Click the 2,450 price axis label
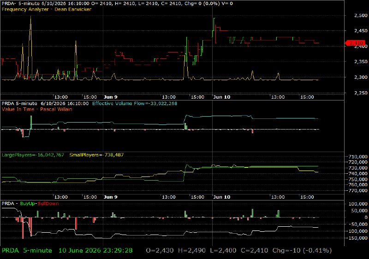Image resolution: width=369 pixels, height=259 pixels. pos(361,31)
